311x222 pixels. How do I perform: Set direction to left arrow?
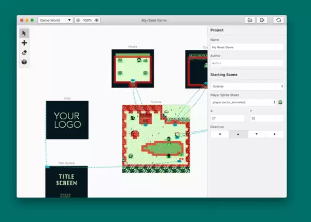point(220,134)
